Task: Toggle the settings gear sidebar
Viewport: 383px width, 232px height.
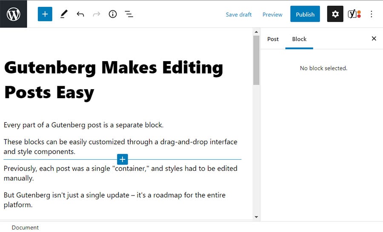Action: [335, 14]
